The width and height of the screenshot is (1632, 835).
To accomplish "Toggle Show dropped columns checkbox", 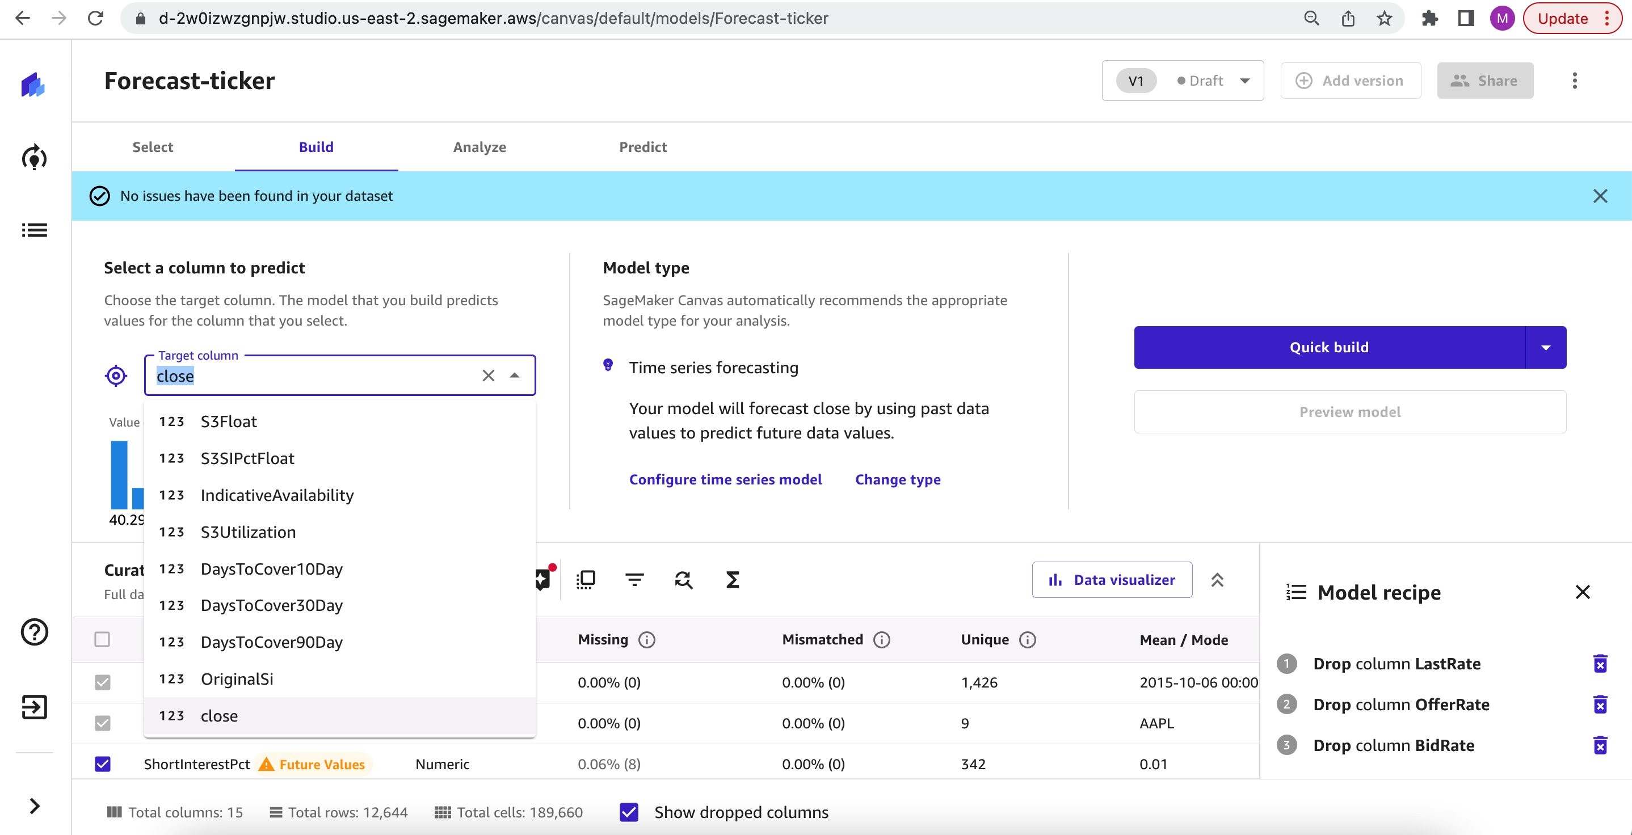I will [x=629, y=812].
